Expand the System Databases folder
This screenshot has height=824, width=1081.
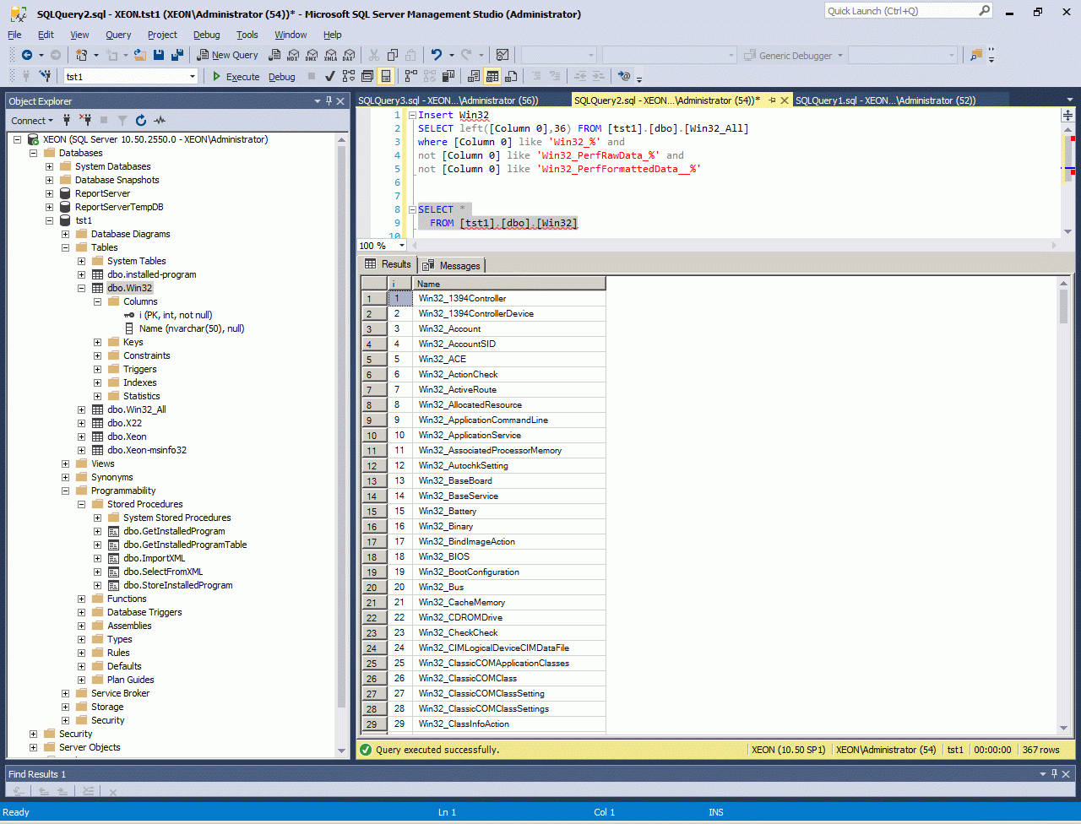pos(50,166)
